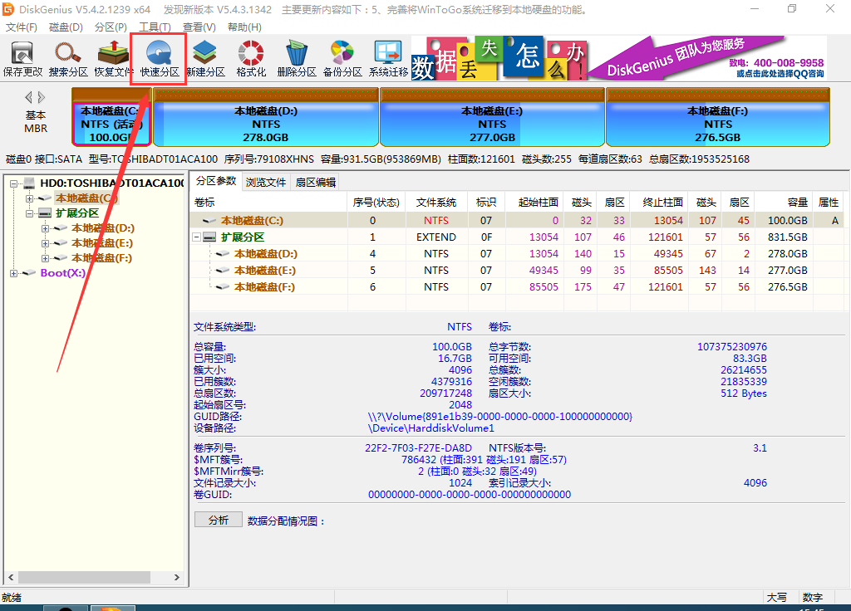
Task: Collapse 扩展分区 row in partition table
Action: coord(196,237)
